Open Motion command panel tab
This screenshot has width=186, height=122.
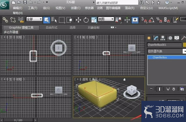[170, 38]
